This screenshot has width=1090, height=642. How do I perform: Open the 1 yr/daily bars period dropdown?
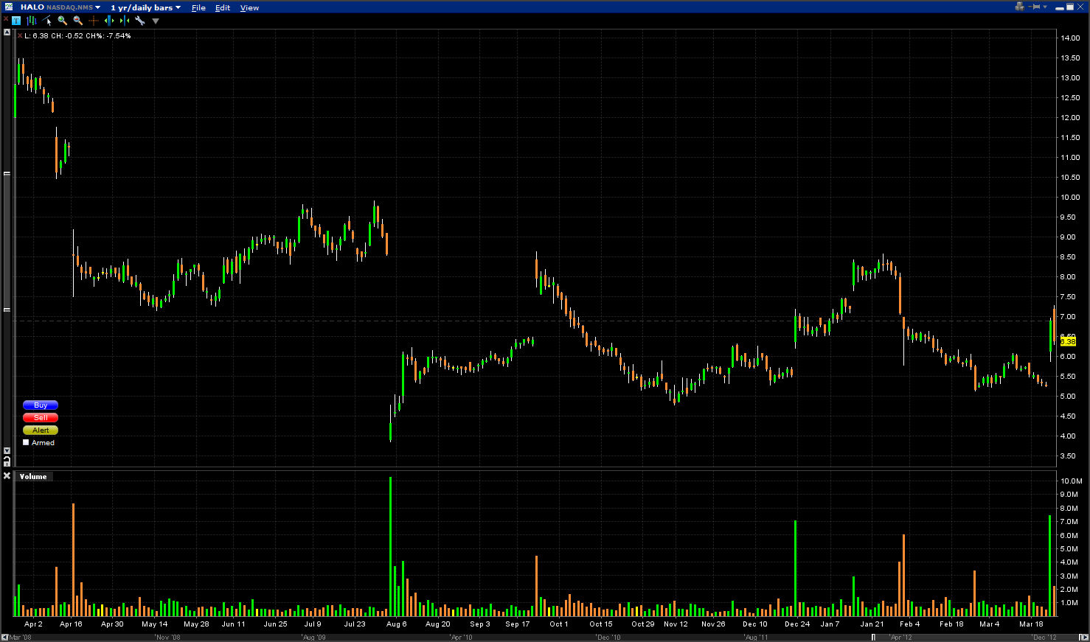(178, 7)
